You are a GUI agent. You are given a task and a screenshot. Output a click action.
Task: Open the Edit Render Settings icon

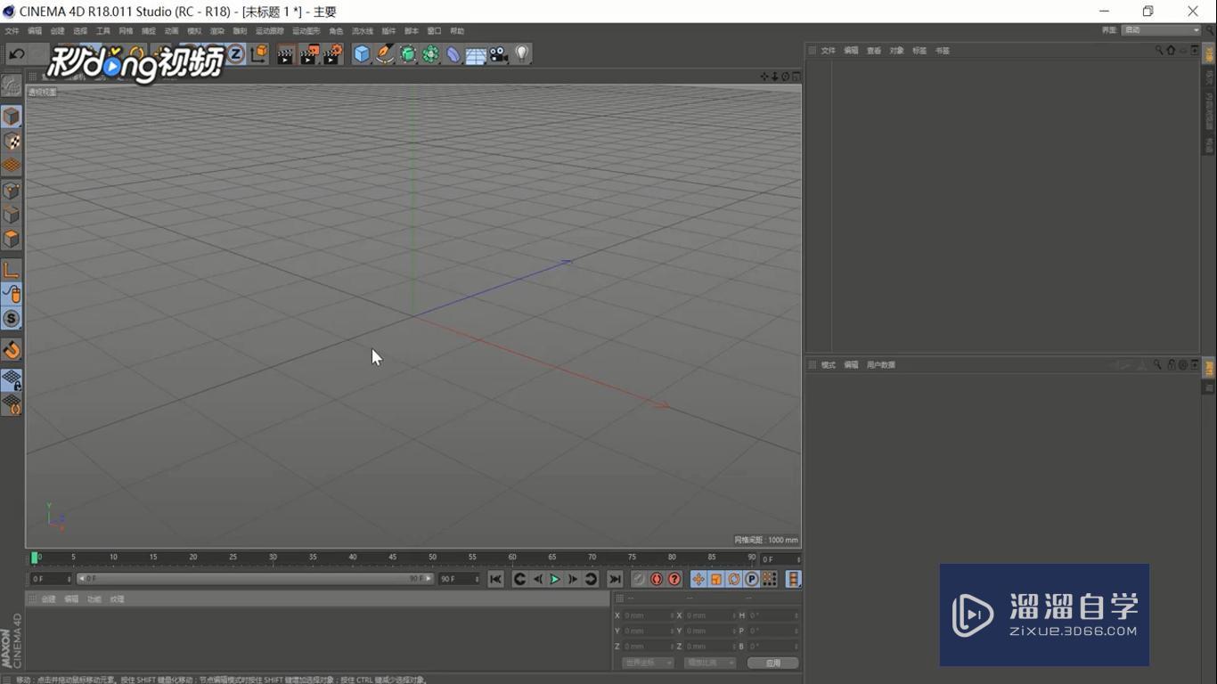[331, 54]
